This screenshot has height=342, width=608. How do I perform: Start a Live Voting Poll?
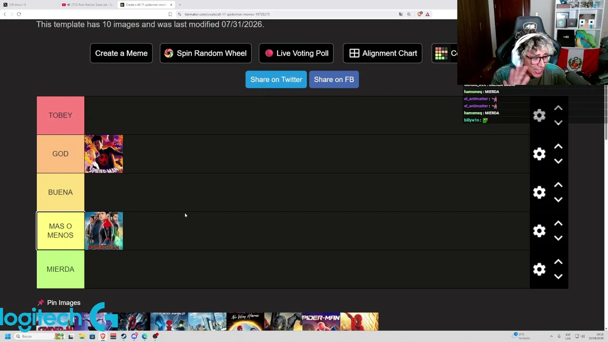coord(296,53)
